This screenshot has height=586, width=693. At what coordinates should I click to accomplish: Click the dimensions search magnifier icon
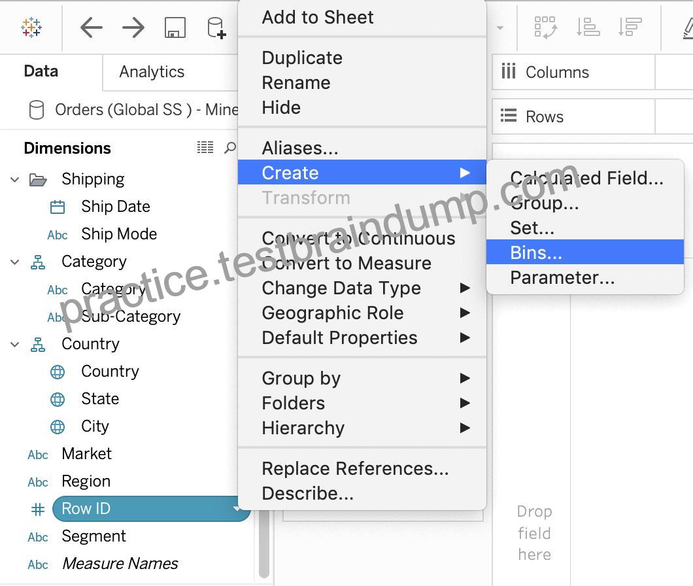[230, 147]
